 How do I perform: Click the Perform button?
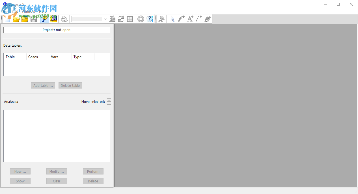[x=93, y=171]
